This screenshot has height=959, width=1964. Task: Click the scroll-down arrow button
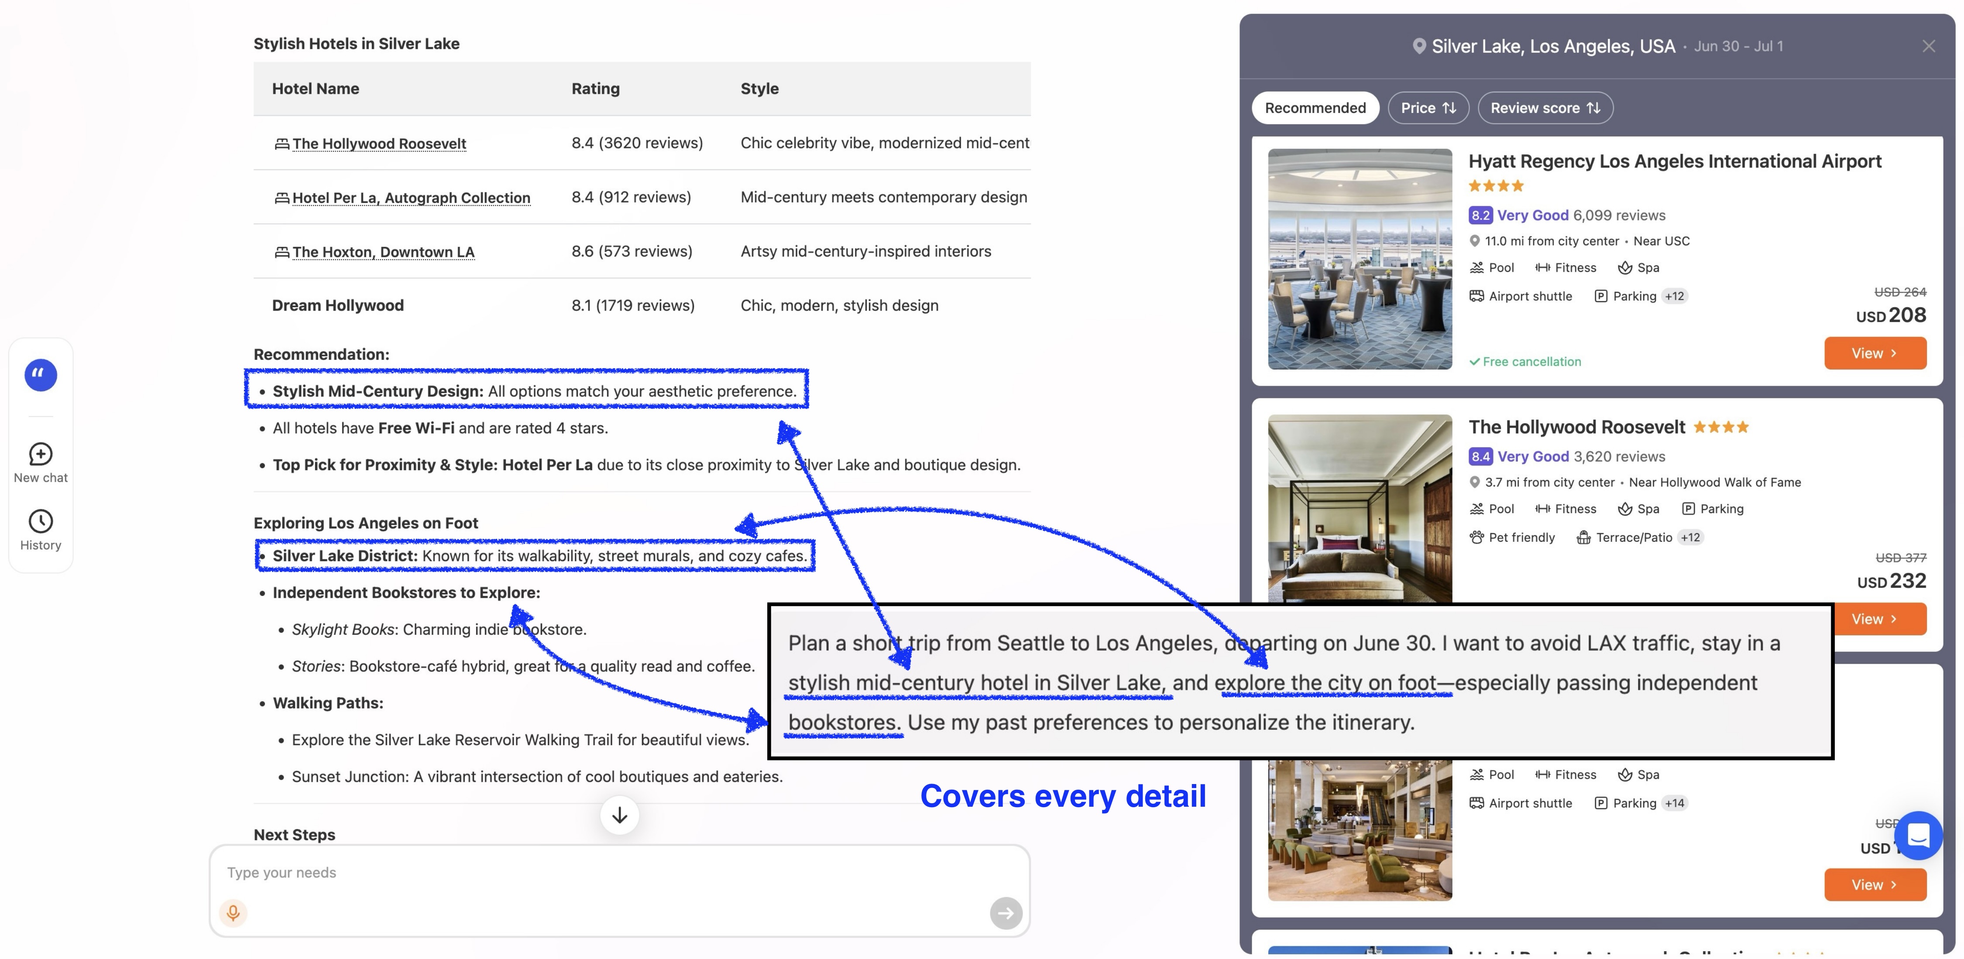619,815
